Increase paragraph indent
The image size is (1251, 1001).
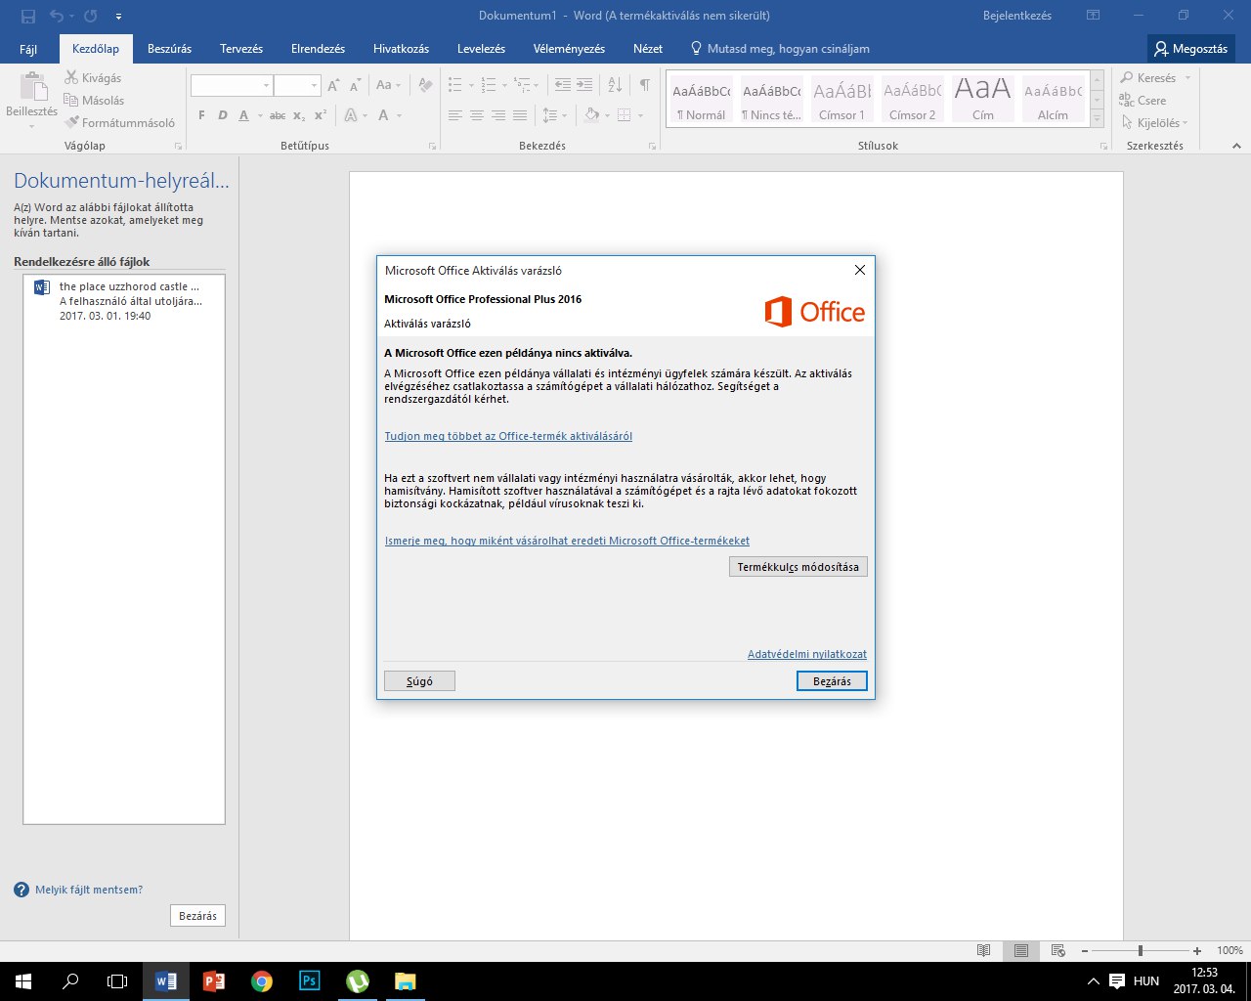584,86
